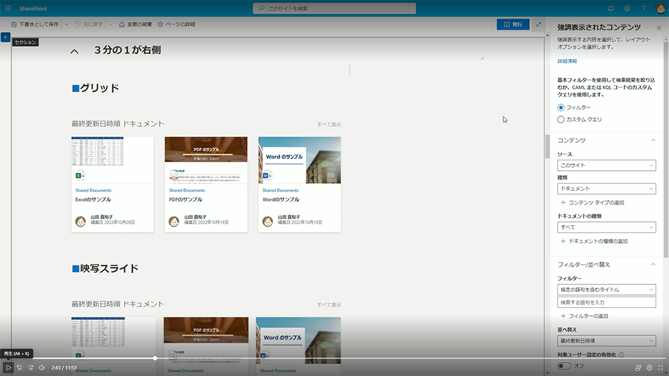This screenshot has height=376, width=669.
Task: Click the search magnifier icon in search box
Action: pos(262,8)
